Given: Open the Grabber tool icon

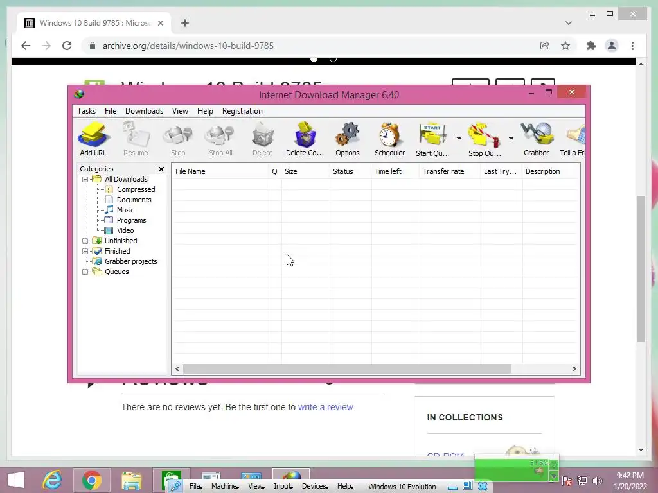Looking at the screenshot, I should [537, 139].
